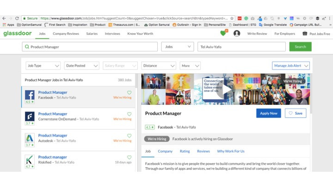
Task: Save the Riskified job with heart
Action: coord(129,157)
